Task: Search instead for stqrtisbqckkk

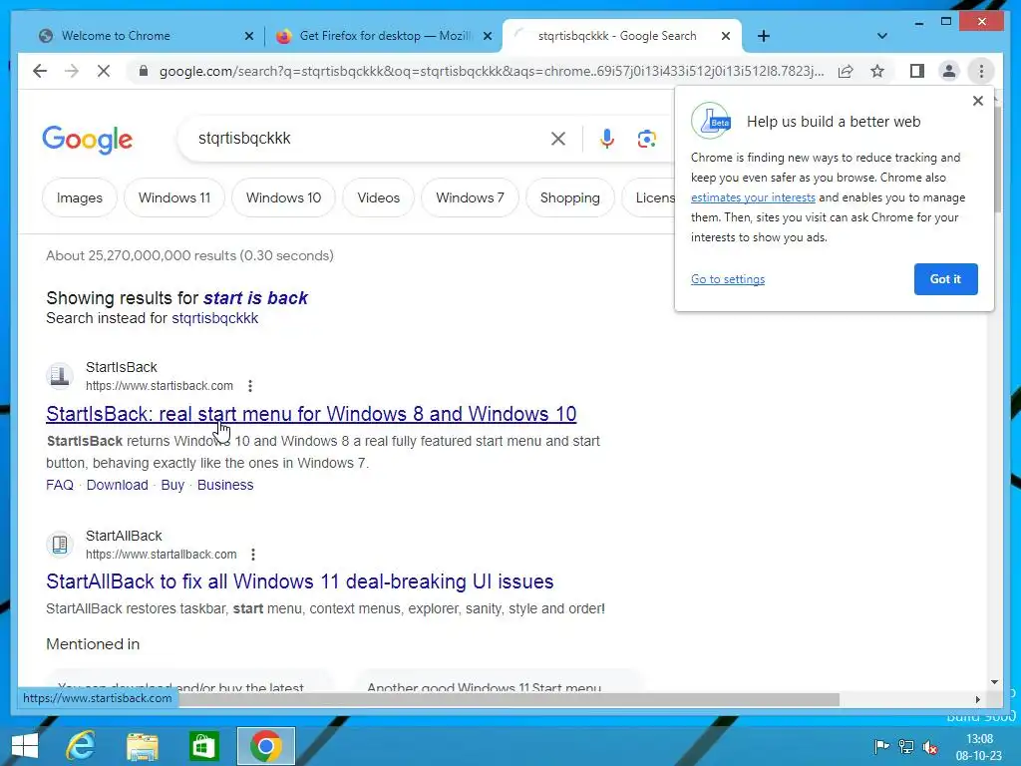Action: tap(215, 318)
